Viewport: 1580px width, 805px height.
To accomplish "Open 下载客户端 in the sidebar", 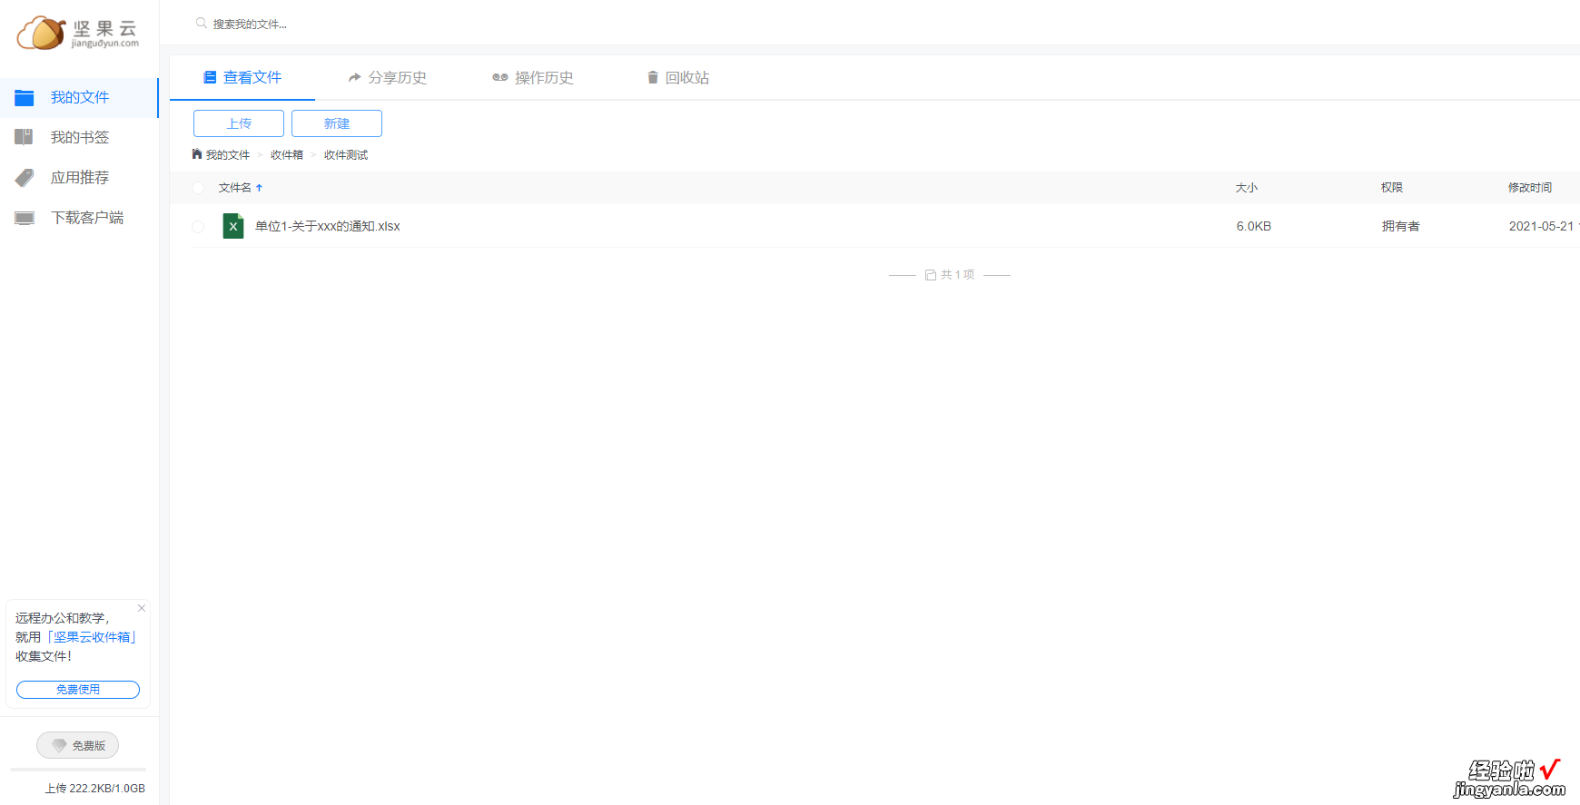I will 79,218.
